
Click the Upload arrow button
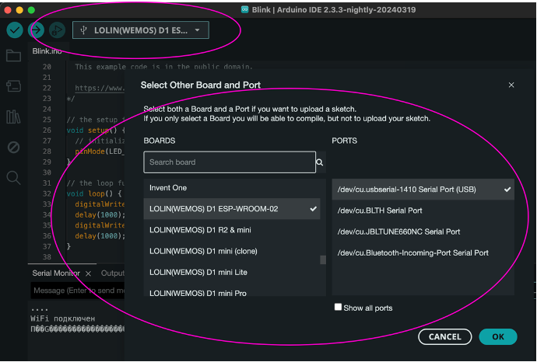(36, 30)
